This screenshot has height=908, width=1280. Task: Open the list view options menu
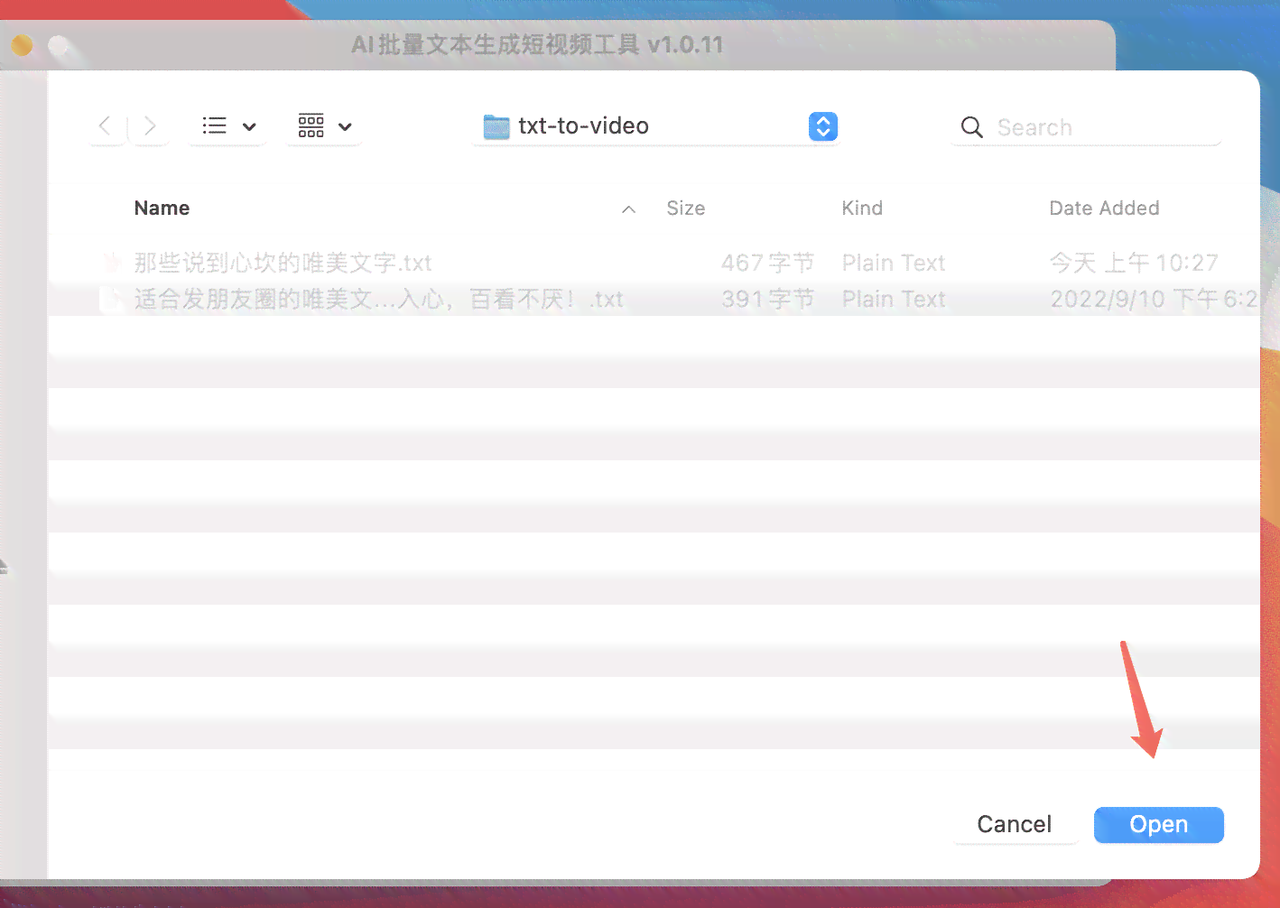(228, 126)
